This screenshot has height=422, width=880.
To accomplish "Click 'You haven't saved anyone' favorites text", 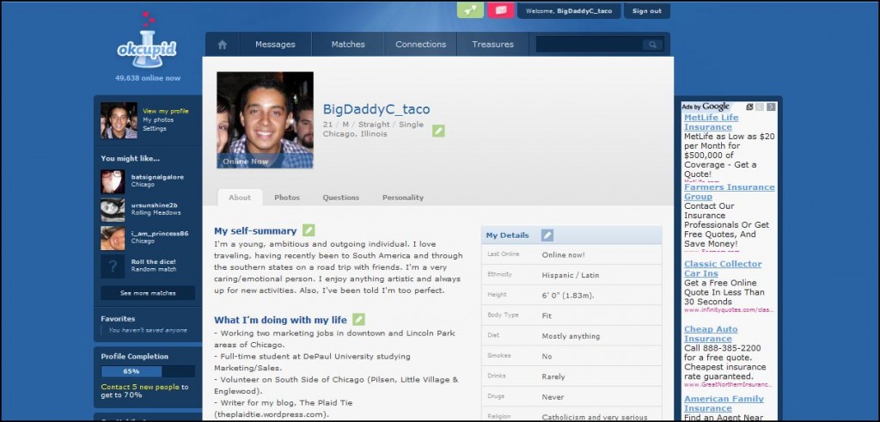I will (148, 330).
